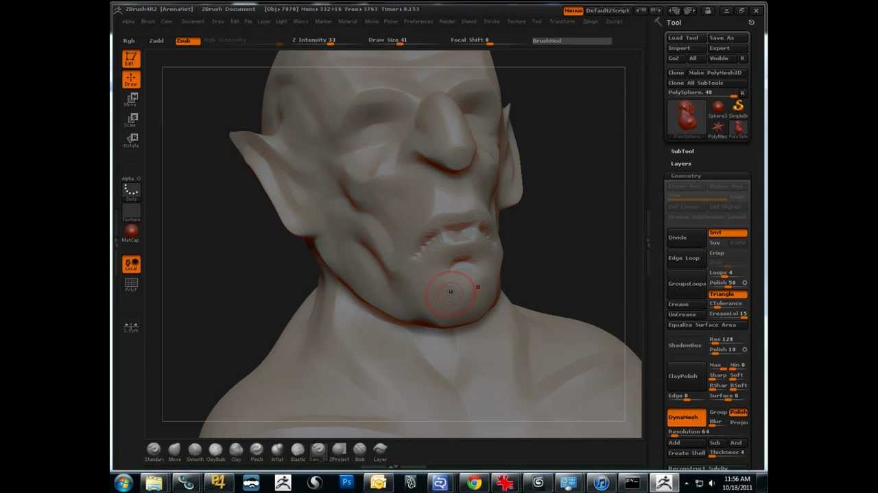The height and width of the screenshot is (493, 878).
Task: Toggle the Local transformations button
Action: pos(131,264)
